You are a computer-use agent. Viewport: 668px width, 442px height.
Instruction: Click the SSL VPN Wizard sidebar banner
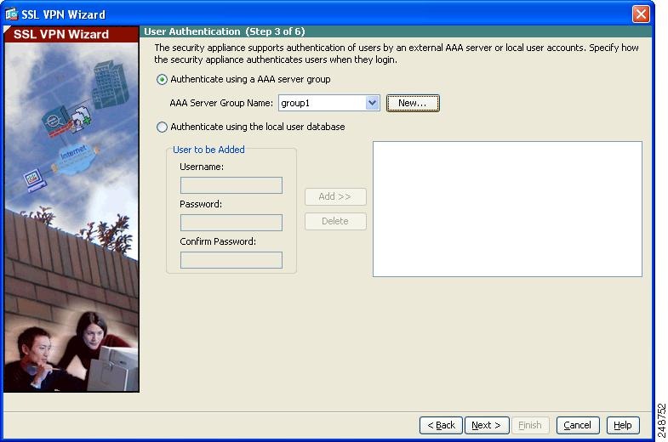[71, 34]
